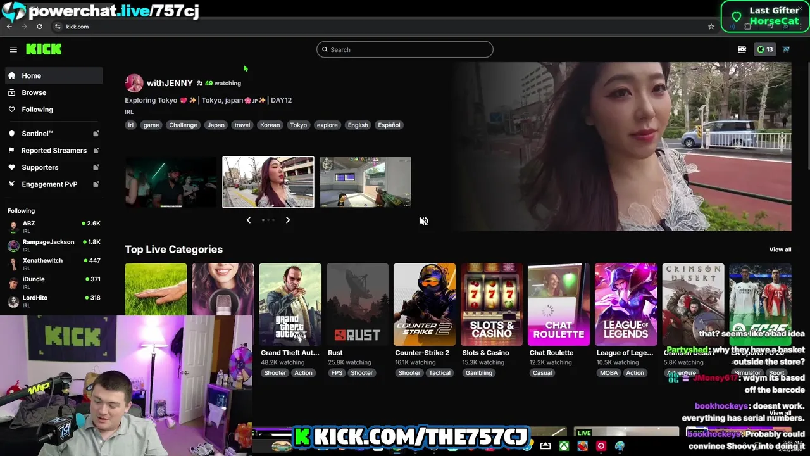810x456 pixels.
Task: Select the English tag
Action: click(358, 125)
